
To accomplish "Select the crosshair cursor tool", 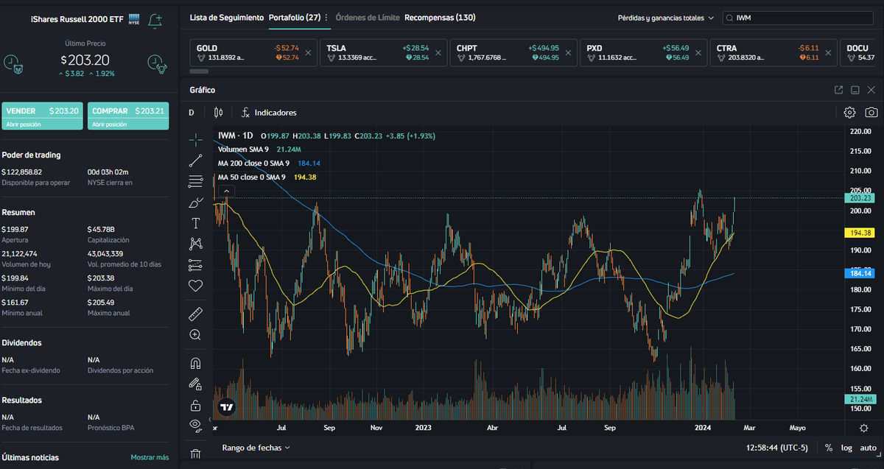I will (195, 138).
